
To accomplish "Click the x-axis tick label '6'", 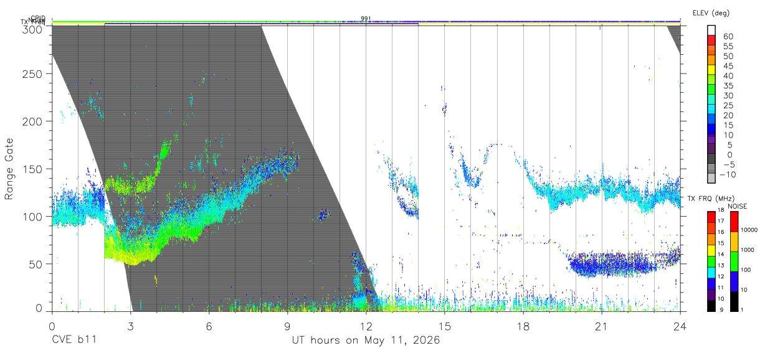I will (x=209, y=326).
